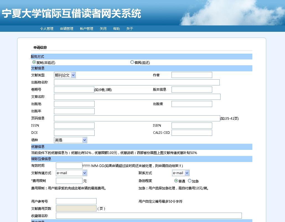Open the 申请管理 menu
This screenshot has width=285, height=222.
[x=67, y=29]
